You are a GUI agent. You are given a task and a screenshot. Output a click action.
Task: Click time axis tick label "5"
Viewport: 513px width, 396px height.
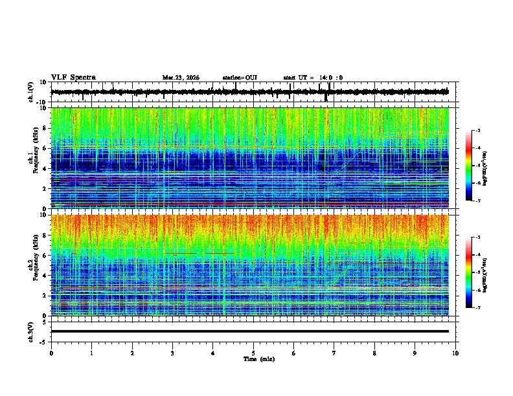pyautogui.click(x=253, y=353)
